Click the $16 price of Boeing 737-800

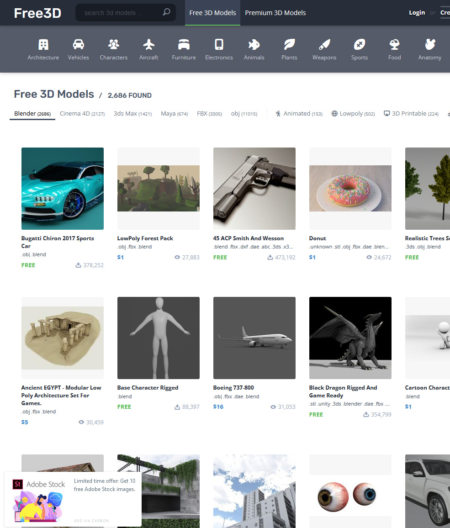pyautogui.click(x=218, y=407)
